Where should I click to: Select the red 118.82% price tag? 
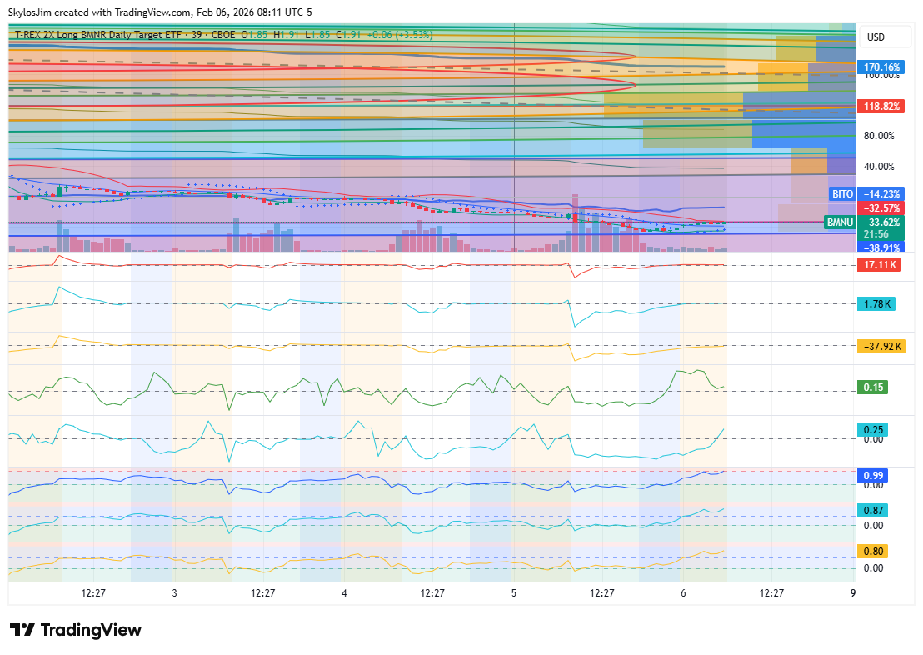(881, 107)
